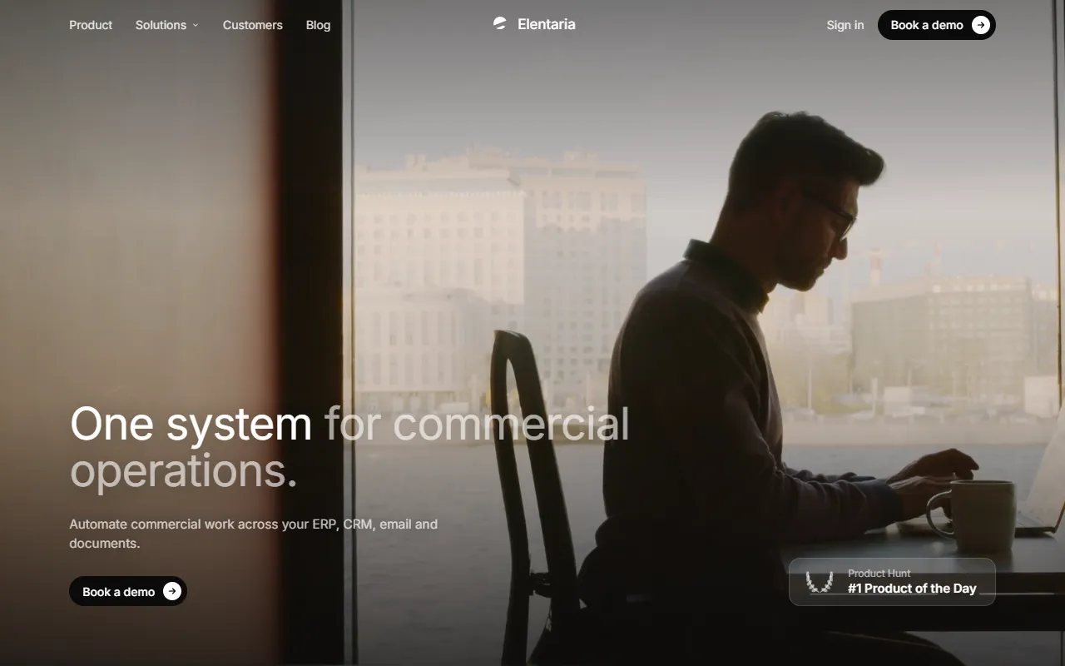Viewport: 1065px width, 666px height.
Task: Go to the Customers page
Action: [253, 25]
